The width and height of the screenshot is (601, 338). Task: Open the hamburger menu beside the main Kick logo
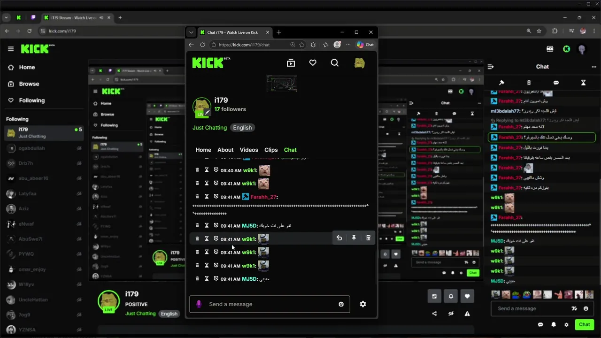[11, 49]
